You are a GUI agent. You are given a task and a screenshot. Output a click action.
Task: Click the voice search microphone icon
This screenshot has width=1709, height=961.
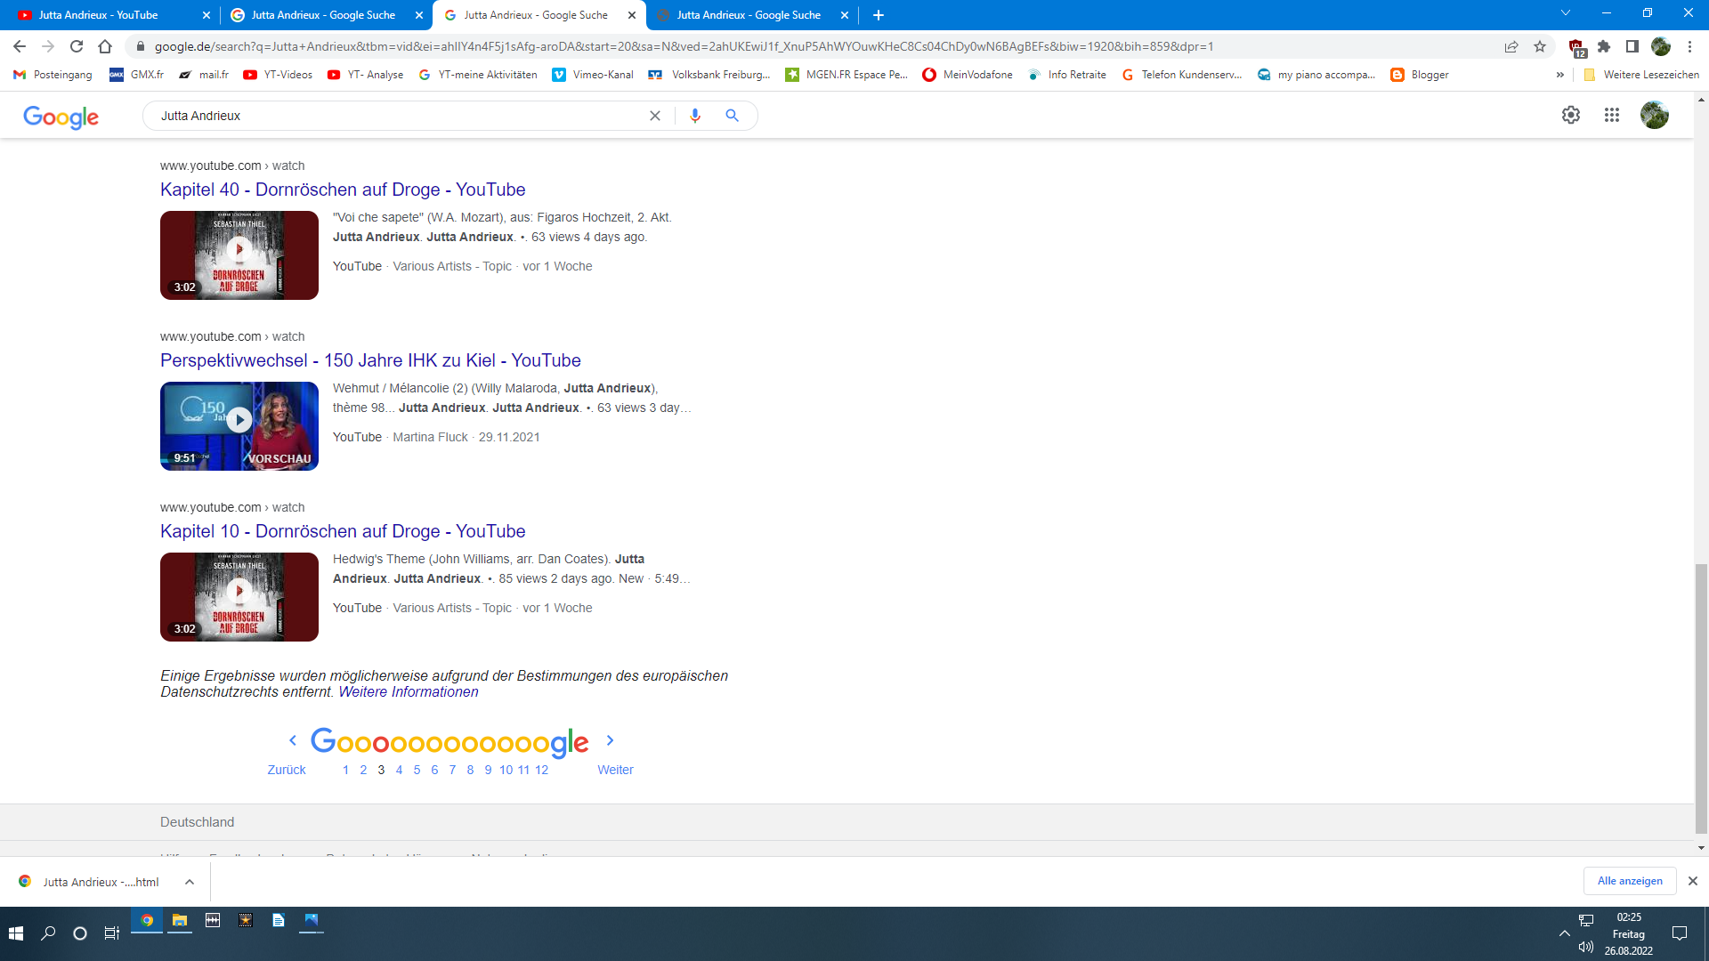[x=695, y=116]
